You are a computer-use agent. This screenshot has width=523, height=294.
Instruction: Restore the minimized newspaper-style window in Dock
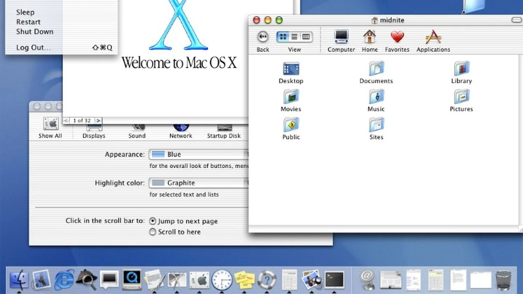(391, 280)
